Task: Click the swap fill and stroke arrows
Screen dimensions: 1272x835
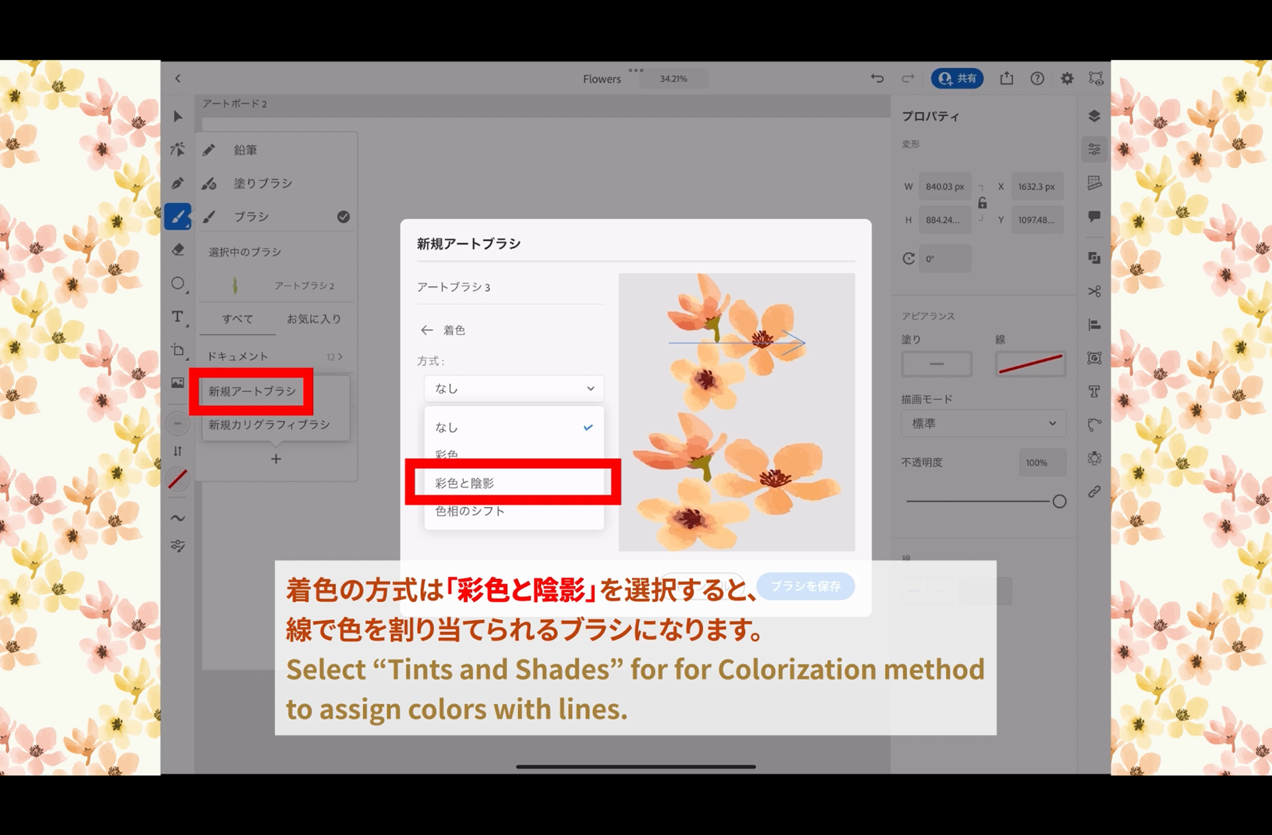Action: [x=178, y=451]
